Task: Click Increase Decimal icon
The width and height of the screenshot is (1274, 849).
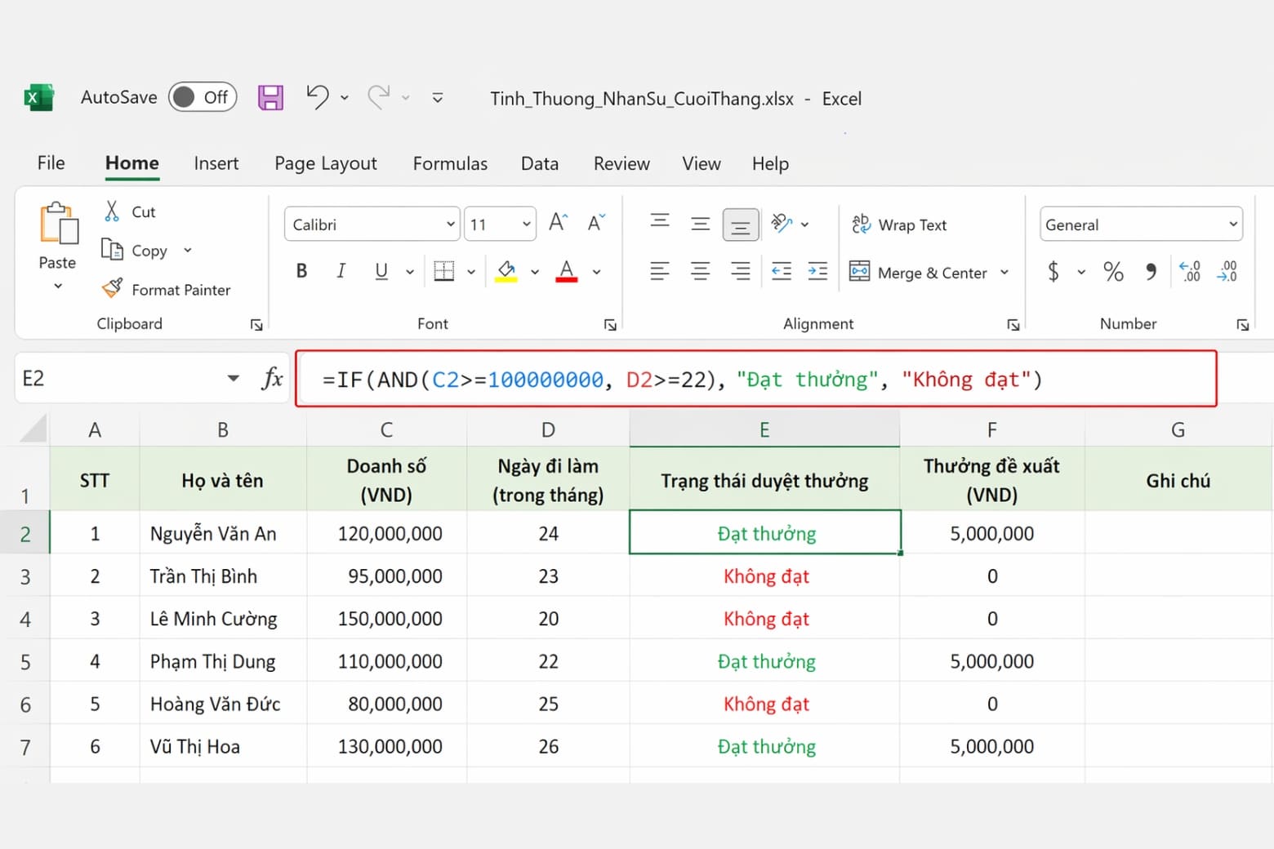Action: point(1190,271)
